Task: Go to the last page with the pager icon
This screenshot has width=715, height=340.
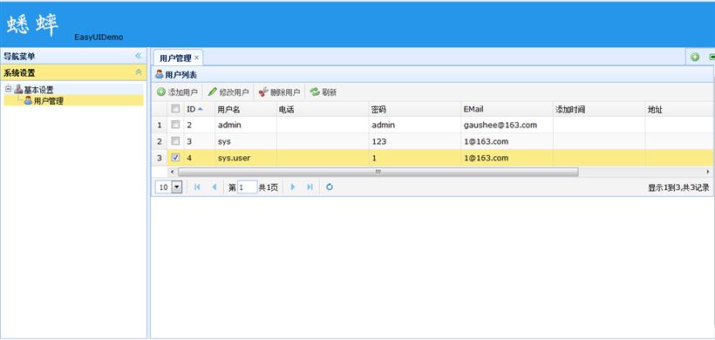Action: click(x=310, y=187)
